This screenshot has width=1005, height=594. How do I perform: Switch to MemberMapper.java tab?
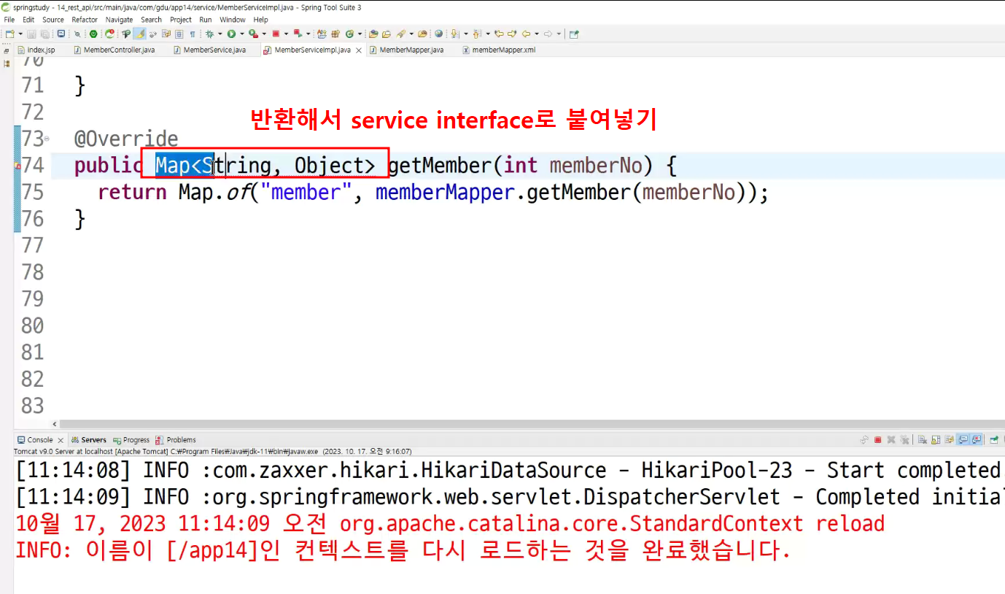point(406,50)
